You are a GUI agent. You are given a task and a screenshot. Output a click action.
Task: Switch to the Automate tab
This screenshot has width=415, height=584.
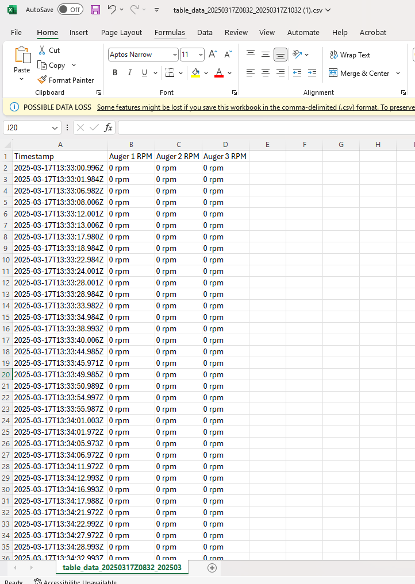(303, 32)
